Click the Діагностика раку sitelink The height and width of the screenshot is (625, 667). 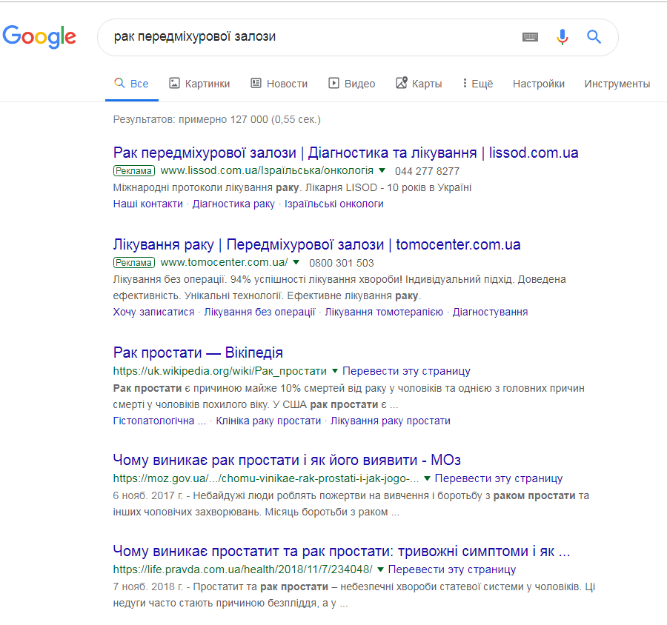(233, 204)
